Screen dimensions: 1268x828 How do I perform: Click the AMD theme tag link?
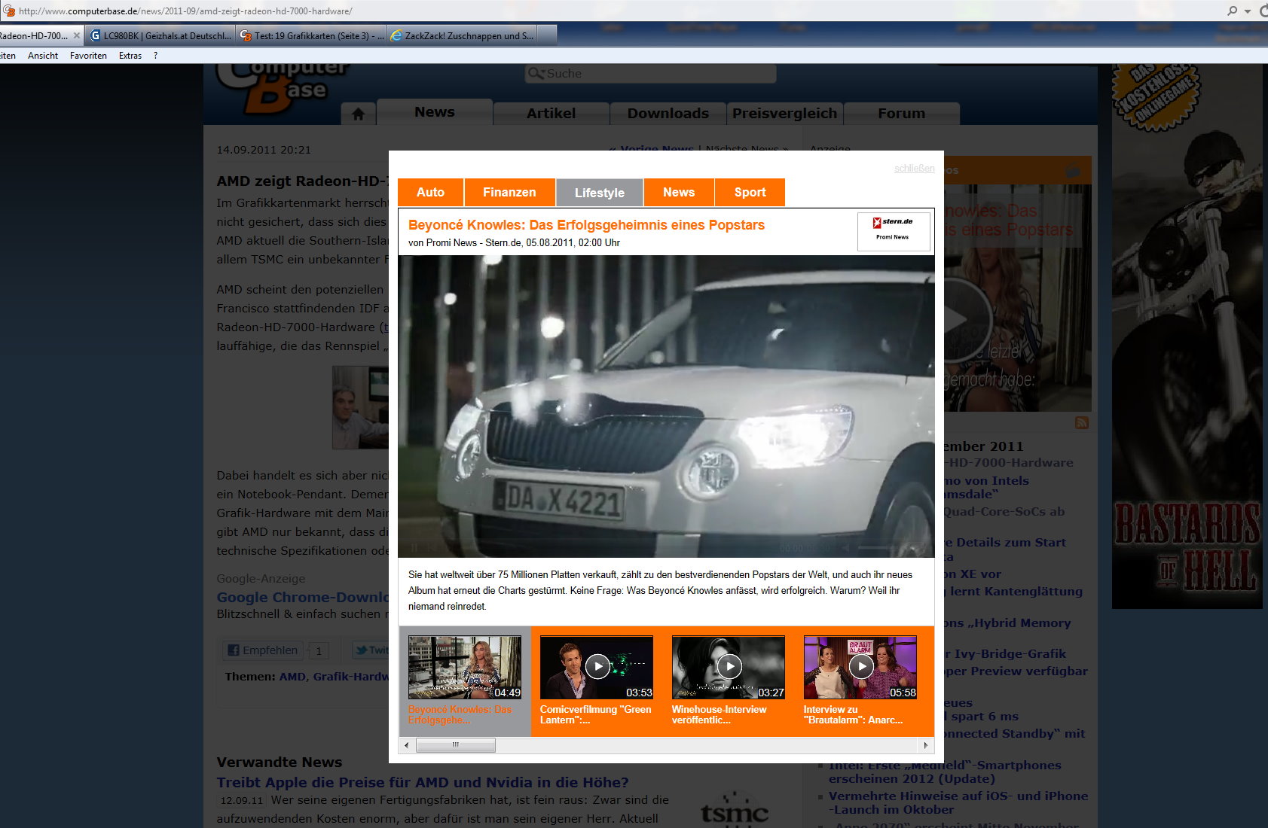click(x=292, y=677)
